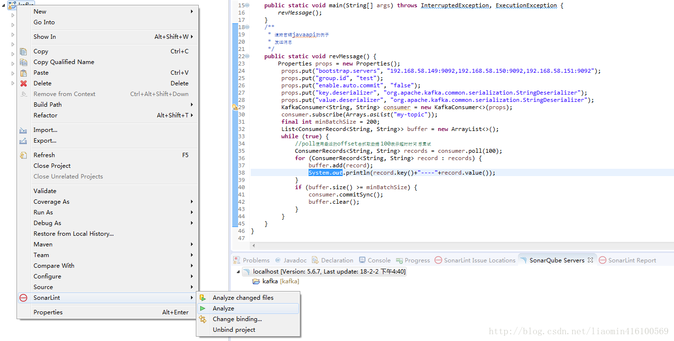Click the Copy icon in context menu
This screenshot has width=674, height=341.
tap(23, 51)
